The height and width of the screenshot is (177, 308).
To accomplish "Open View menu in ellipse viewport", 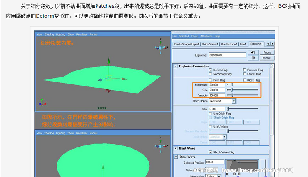I will pyautogui.click(x=39, y=133).
